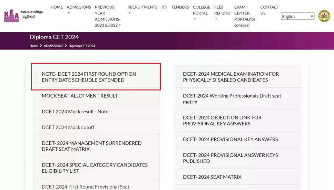This screenshot has height=190, width=334.
Task: Expand the COLLEGE PORTAL menu
Action: pyautogui.click(x=202, y=13)
